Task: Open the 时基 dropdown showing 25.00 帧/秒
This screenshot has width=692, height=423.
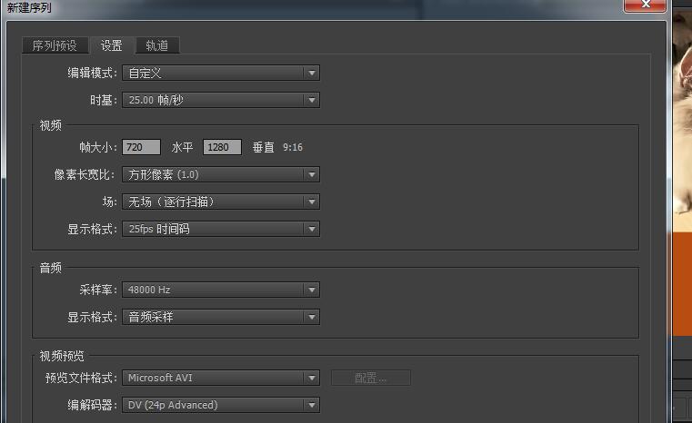Action: coord(221,100)
